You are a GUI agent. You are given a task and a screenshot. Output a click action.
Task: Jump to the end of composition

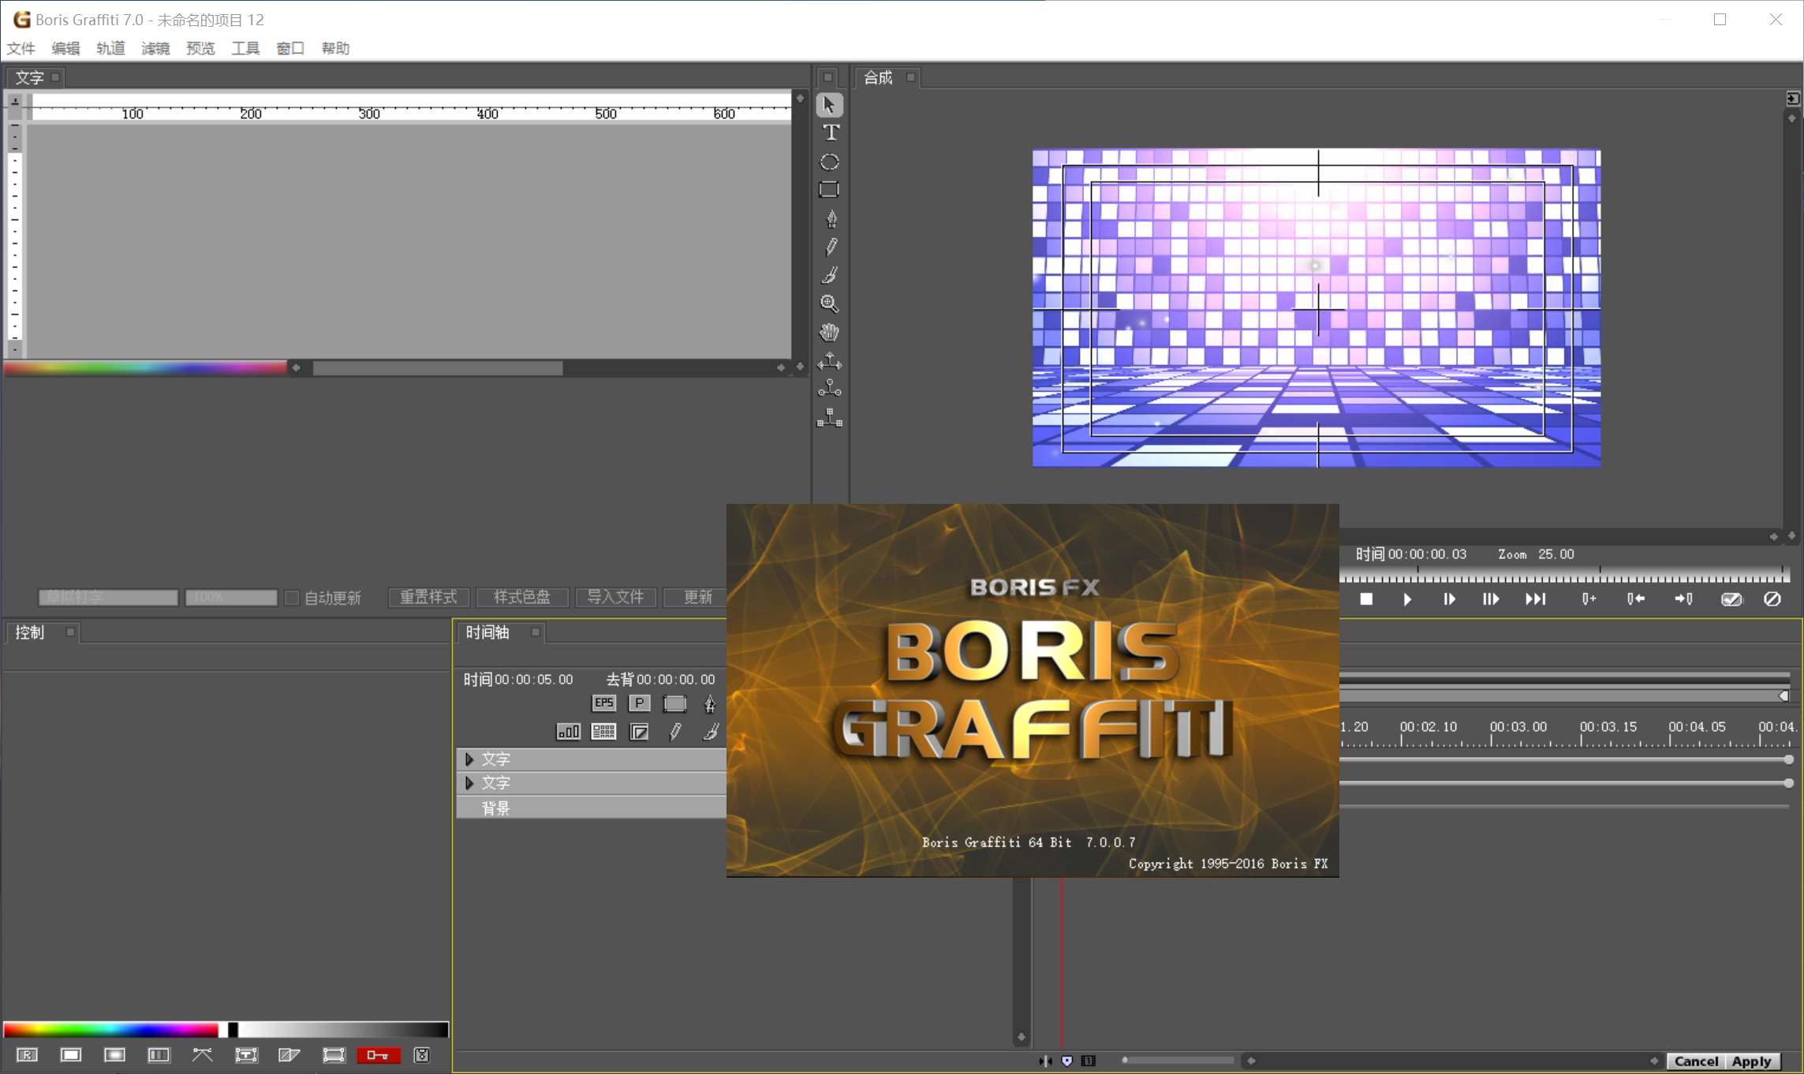coord(1535,599)
